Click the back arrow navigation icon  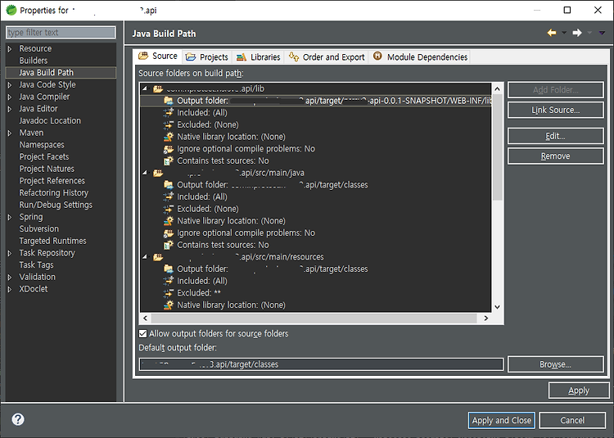coord(552,33)
